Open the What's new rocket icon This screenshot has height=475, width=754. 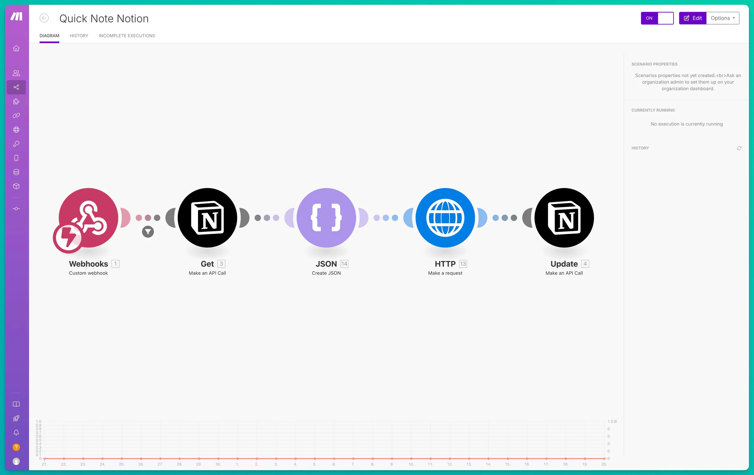[x=16, y=418]
